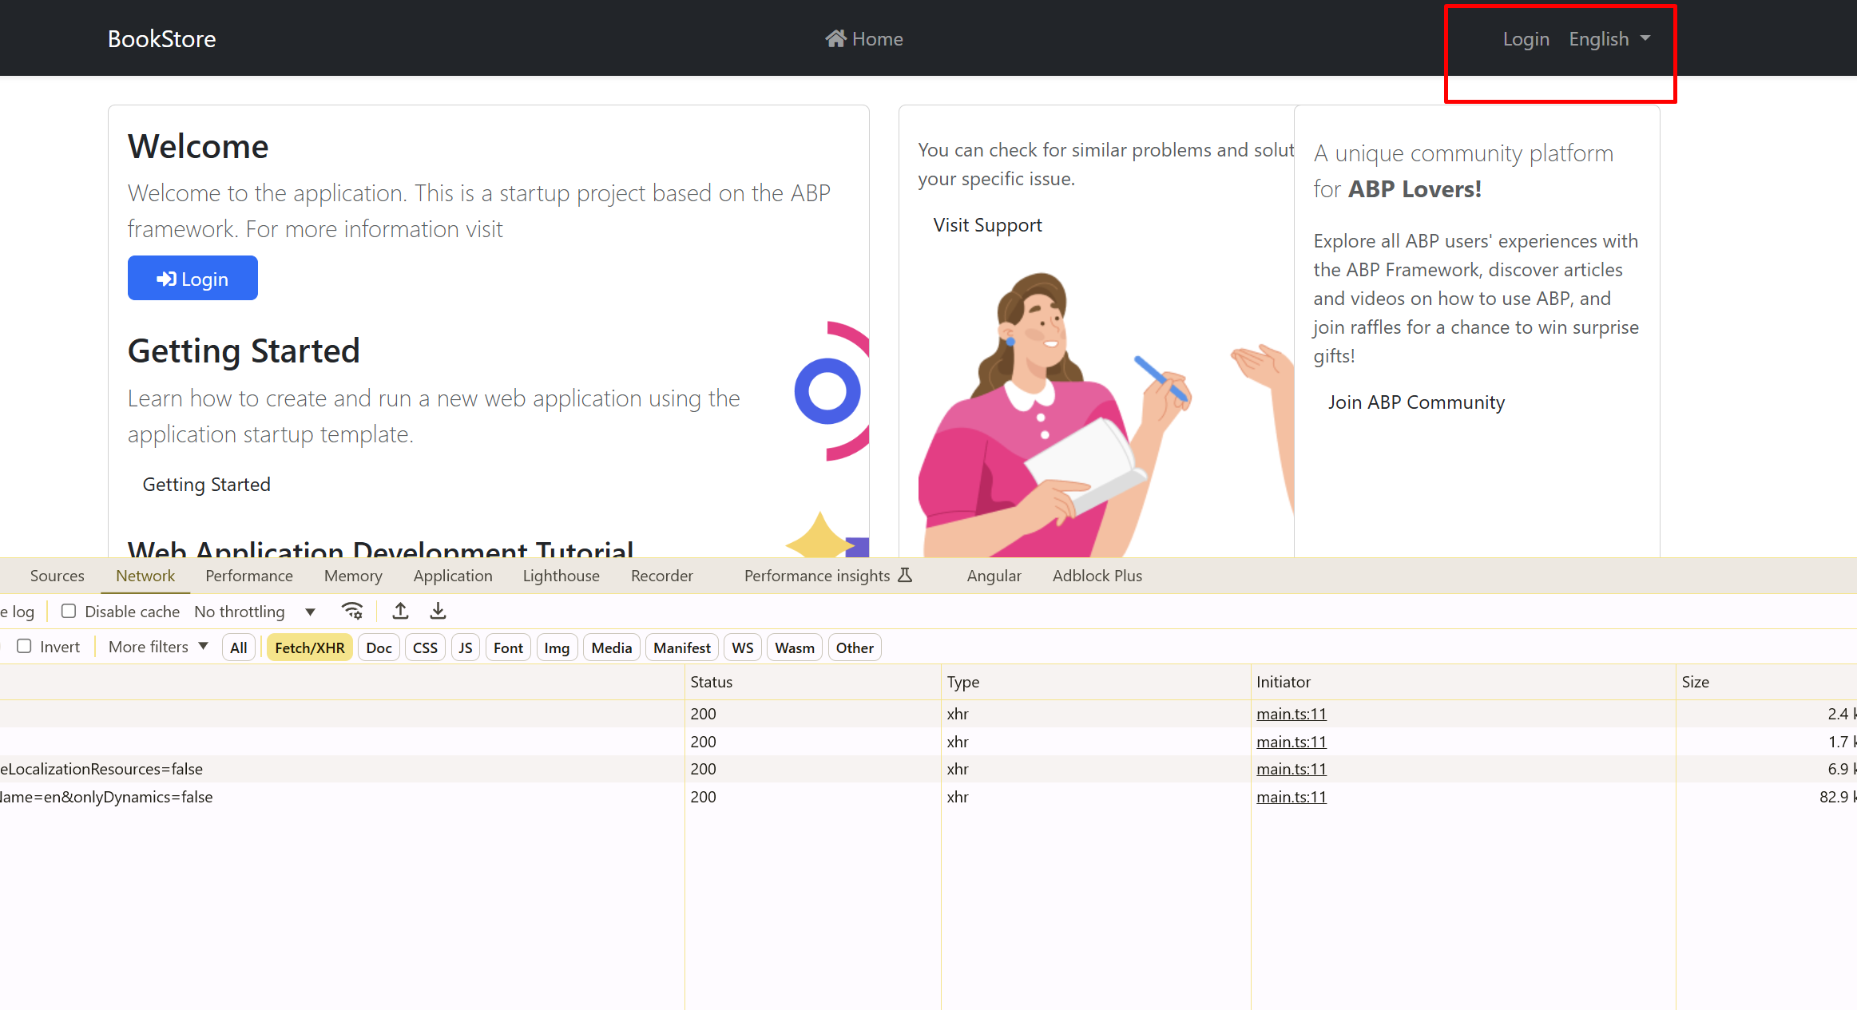Image resolution: width=1857 pixels, height=1010 pixels.
Task: Click the Join ABP Community link
Action: pyautogui.click(x=1416, y=402)
